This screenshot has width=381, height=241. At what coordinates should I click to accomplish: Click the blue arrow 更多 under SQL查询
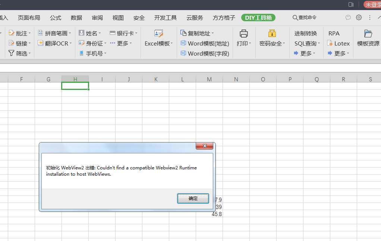(x=305, y=53)
